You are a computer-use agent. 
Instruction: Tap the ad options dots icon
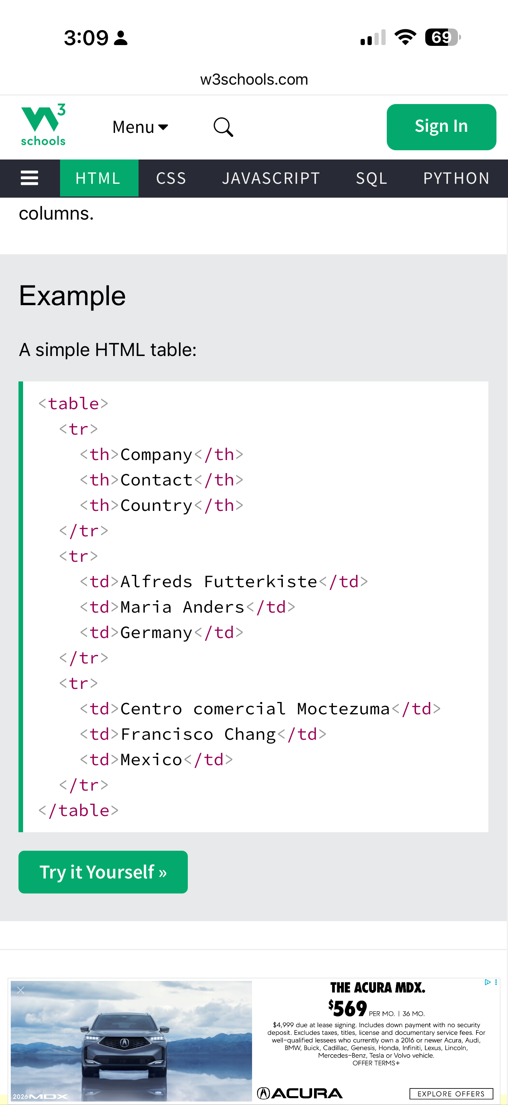[496, 982]
